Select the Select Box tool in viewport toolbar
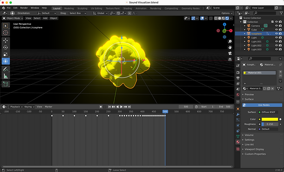This screenshot has width=284, height=172. [6, 26]
